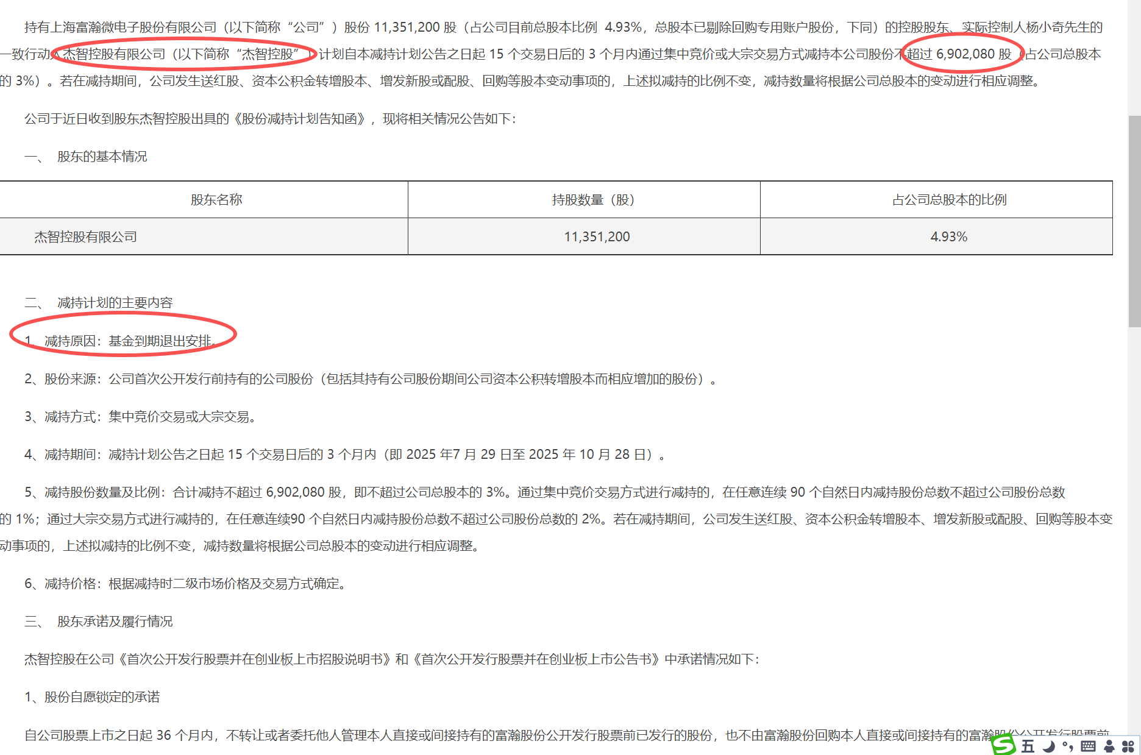Click line 2、股份来源 text

[x=371, y=379]
